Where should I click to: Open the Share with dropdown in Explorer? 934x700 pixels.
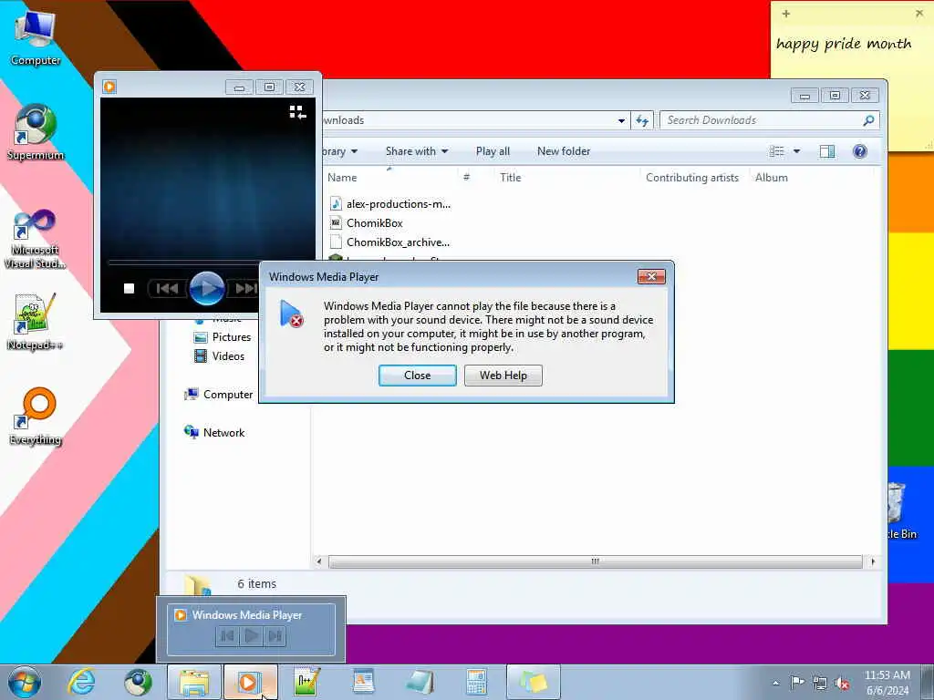(416, 151)
